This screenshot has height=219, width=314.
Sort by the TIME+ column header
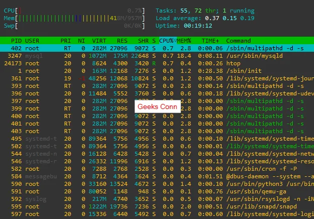(210, 41)
